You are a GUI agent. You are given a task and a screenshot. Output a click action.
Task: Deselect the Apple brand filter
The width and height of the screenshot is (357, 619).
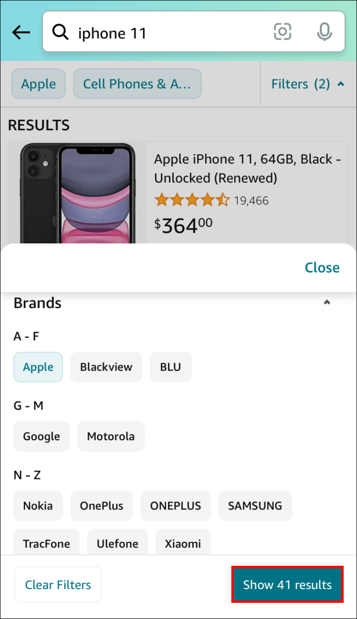[38, 367]
